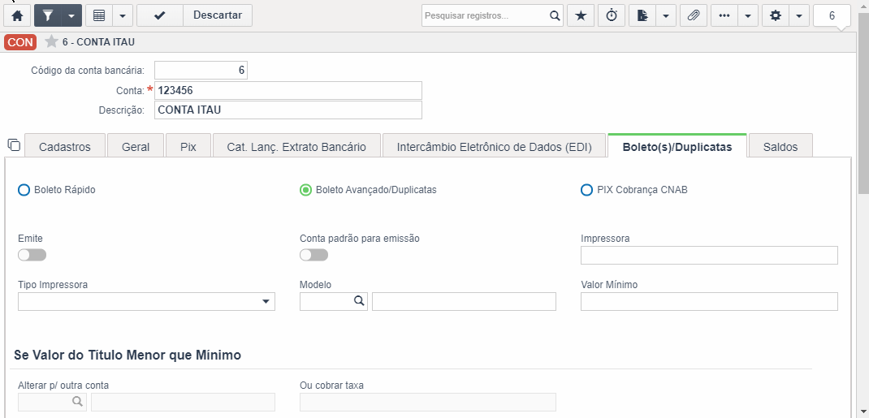The image size is (869, 418).
Task: Click Se Valor do Título Menor que Mínimo heading
Action: point(128,356)
